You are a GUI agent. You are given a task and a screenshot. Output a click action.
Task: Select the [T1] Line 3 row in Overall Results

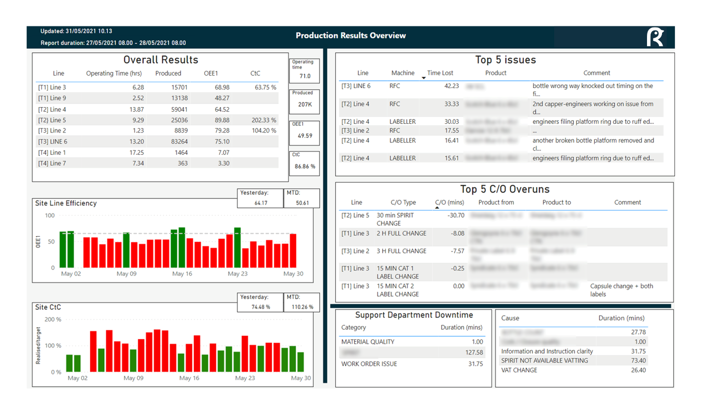(x=158, y=88)
